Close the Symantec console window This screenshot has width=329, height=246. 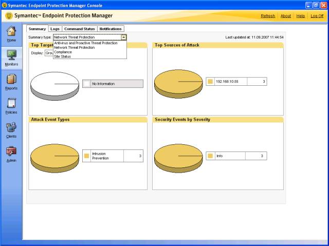[324, 6]
